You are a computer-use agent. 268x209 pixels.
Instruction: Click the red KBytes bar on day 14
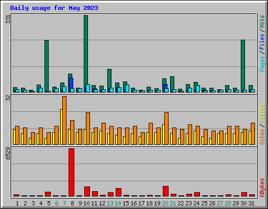[118, 192]
